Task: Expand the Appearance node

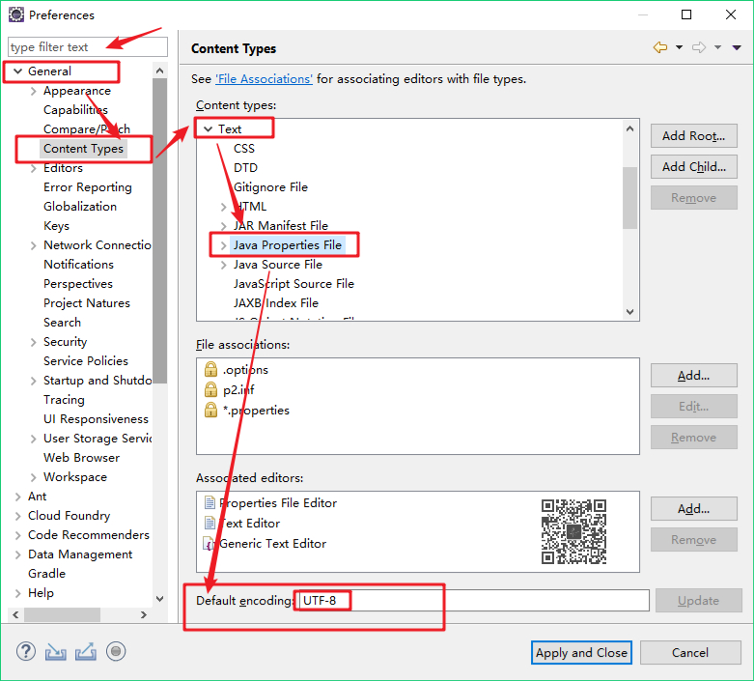Action: (33, 91)
